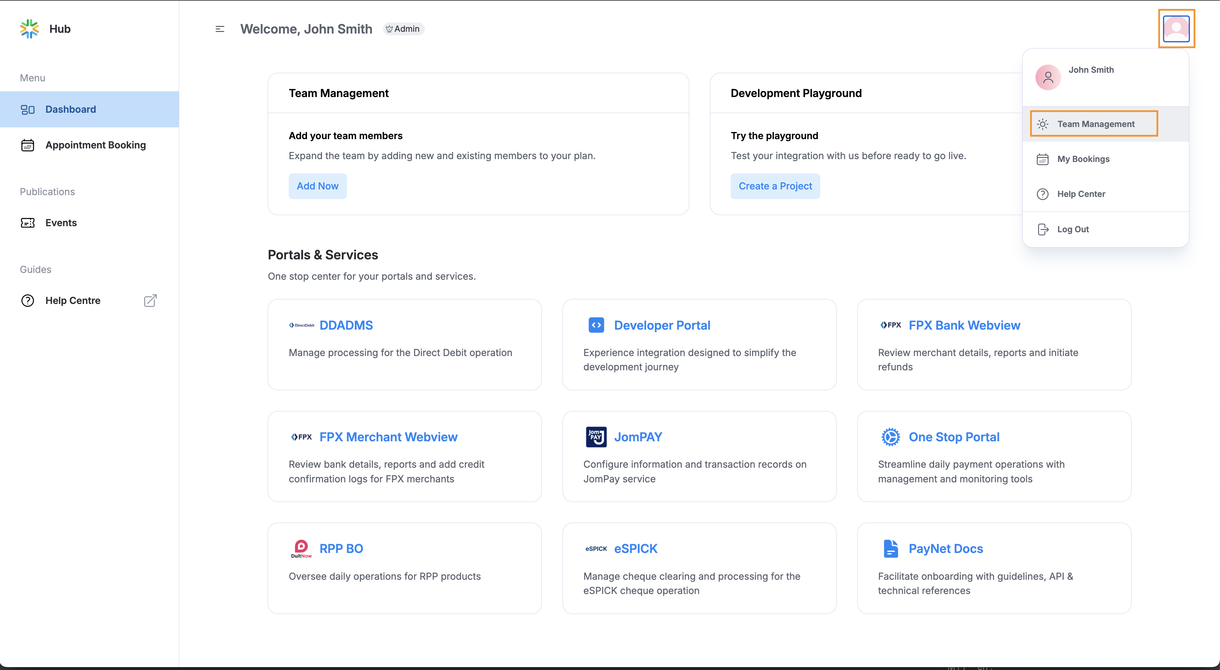Viewport: 1220px width, 670px height.
Task: Open Events in the sidebar
Action: (x=61, y=223)
